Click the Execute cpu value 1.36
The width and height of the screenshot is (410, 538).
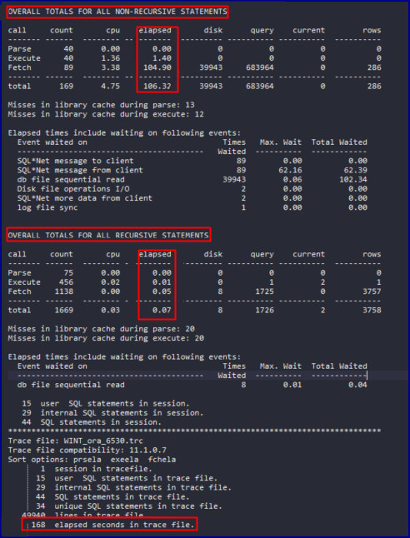pyautogui.click(x=111, y=58)
